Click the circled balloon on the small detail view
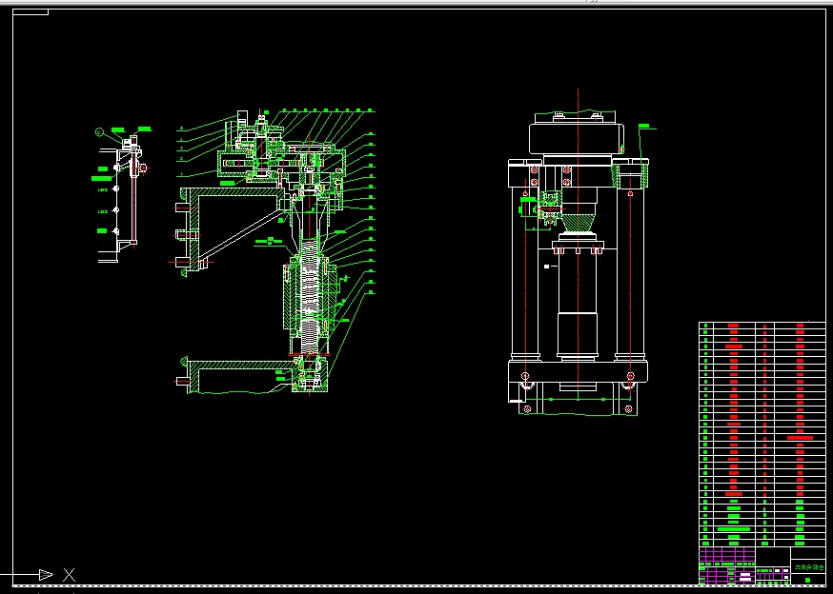 coord(99,132)
